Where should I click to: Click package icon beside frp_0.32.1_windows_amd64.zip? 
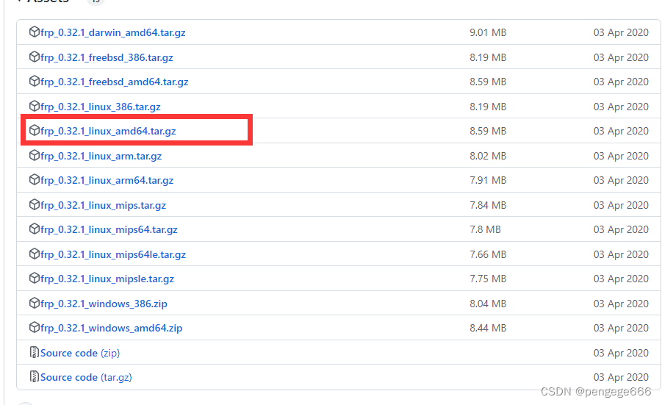pos(35,327)
